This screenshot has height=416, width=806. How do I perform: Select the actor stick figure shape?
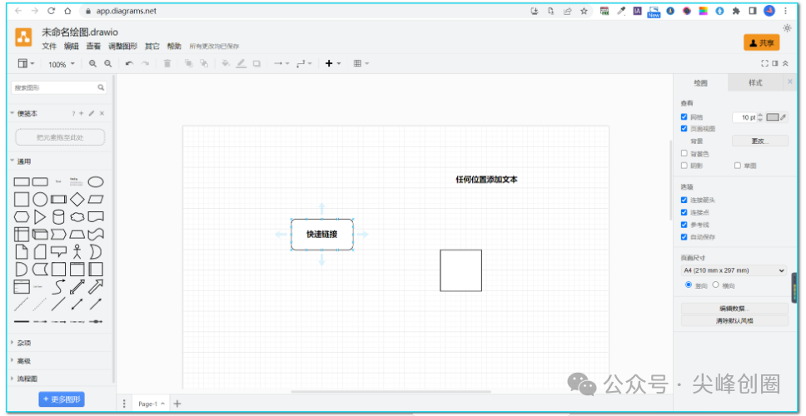(77, 251)
